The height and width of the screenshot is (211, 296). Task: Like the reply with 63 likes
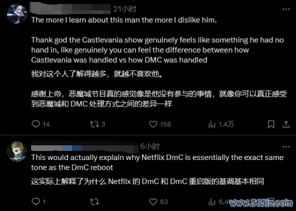[x=158, y=201]
